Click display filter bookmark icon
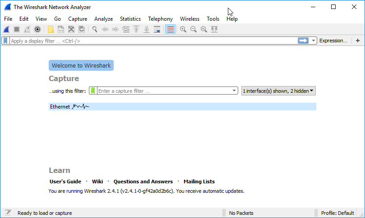The width and height of the screenshot is (365, 218). pyautogui.click(x=5, y=41)
